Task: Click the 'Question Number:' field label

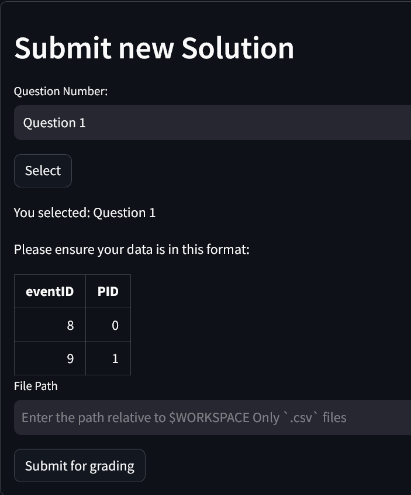Action: [x=61, y=91]
